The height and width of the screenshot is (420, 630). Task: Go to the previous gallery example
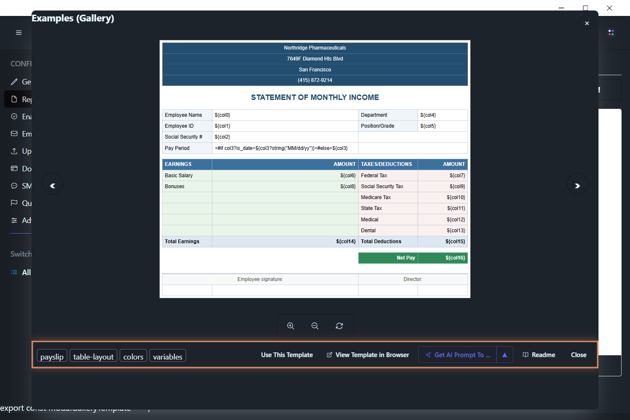tap(52, 185)
